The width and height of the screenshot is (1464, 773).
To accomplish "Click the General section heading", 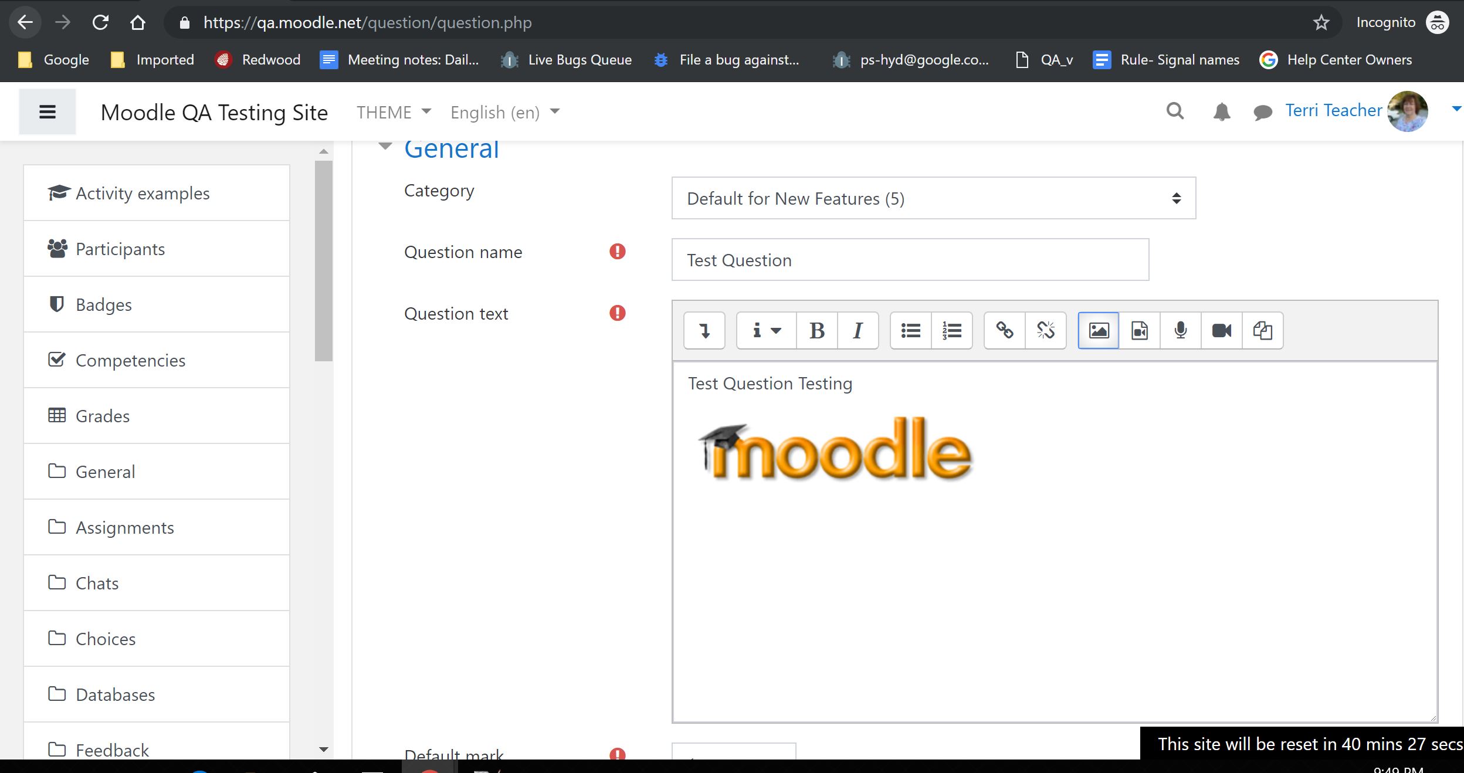I will pos(452,149).
